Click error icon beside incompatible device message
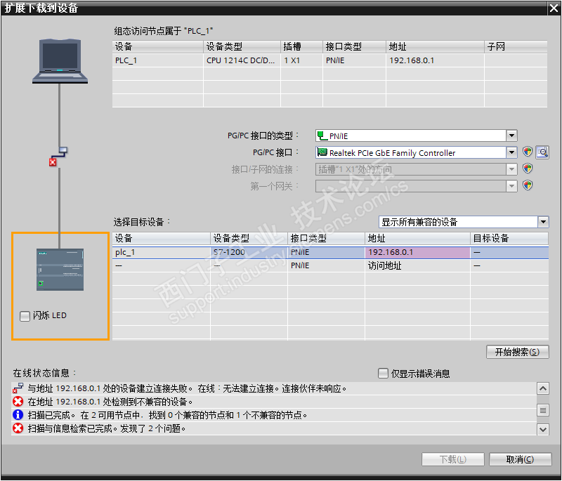Image resolution: width=562 pixels, height=481 pixels. pyautogui.click(x=18, y=402)
